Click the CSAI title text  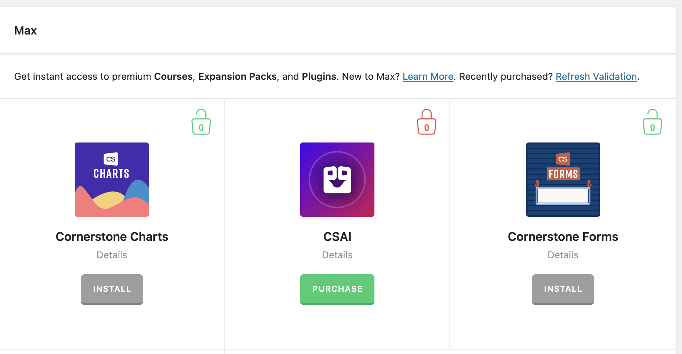(x=337, y=237)
